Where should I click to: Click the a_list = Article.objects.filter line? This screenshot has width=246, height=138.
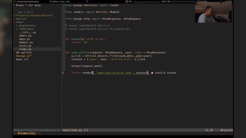tap(111, 56)
